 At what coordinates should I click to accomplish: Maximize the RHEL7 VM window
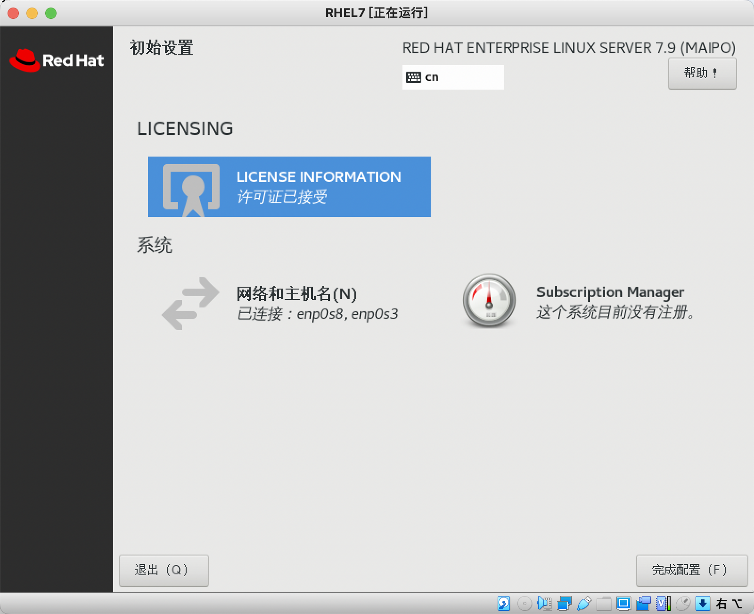point(51,13)
